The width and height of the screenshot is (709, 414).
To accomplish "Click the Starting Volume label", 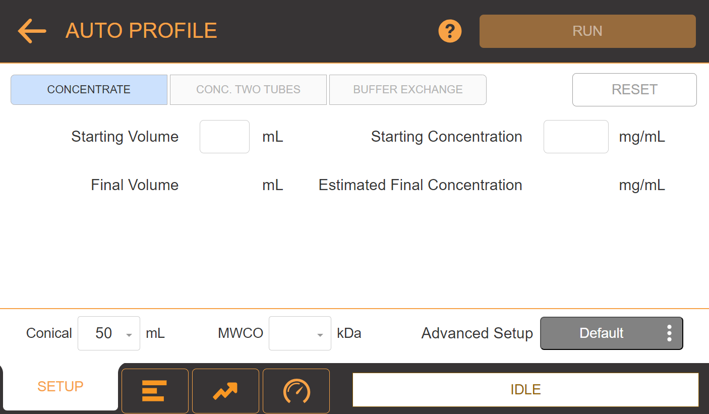I will coord(125,137).
